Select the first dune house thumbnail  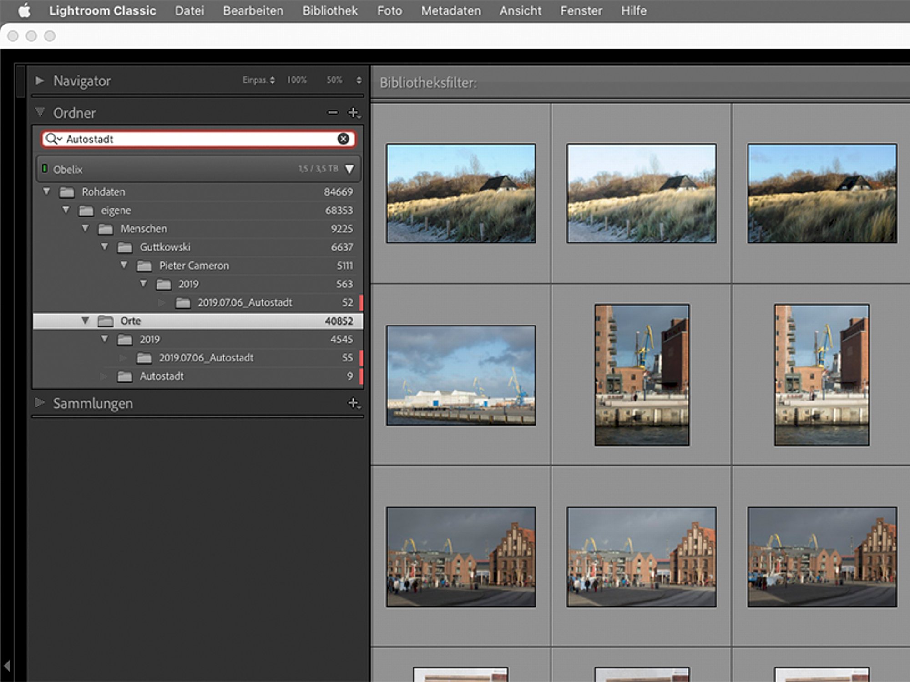tap(460, 193)
